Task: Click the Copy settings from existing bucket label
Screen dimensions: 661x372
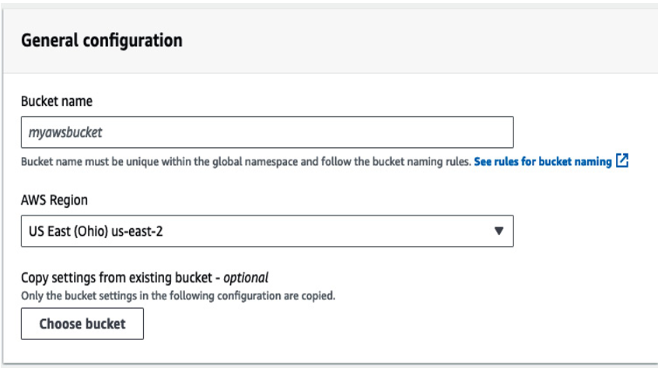Action: coord(117,278)
